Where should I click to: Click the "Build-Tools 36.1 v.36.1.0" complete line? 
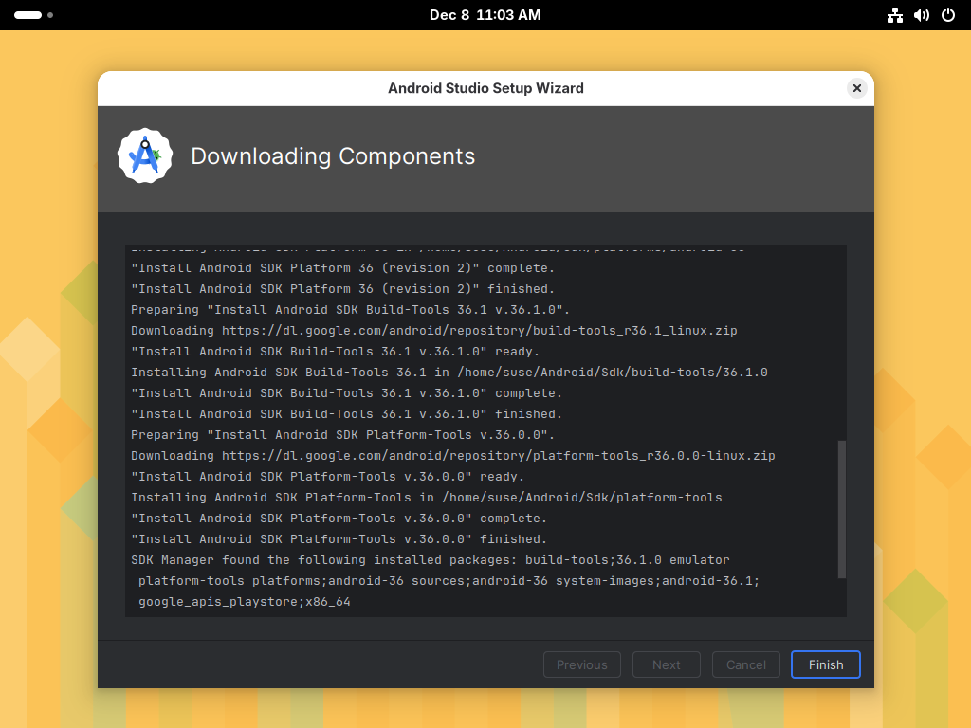click(346, 393)
